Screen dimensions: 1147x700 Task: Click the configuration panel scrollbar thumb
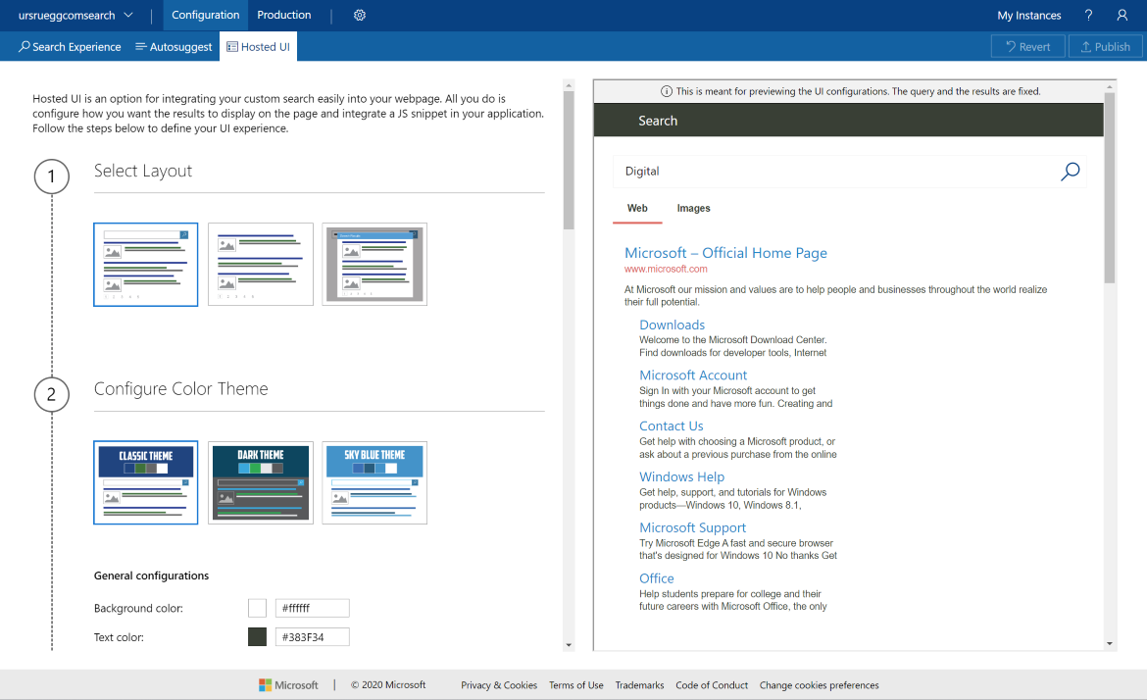point(569,161)
